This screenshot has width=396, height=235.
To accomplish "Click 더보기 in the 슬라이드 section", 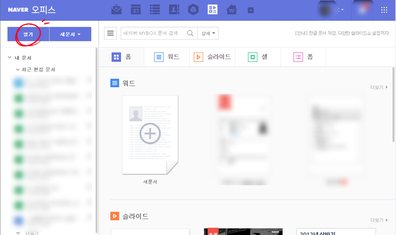I will 379,220.
